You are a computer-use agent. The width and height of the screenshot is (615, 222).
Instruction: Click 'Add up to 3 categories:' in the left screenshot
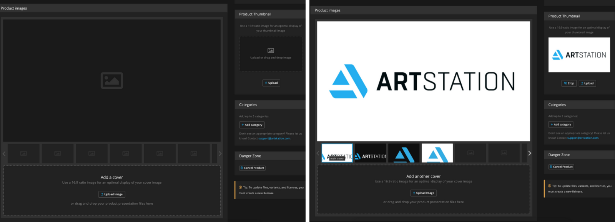[x=254, y=116]
